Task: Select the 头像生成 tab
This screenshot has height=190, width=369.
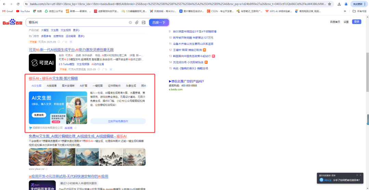Action: coord(131,86)
